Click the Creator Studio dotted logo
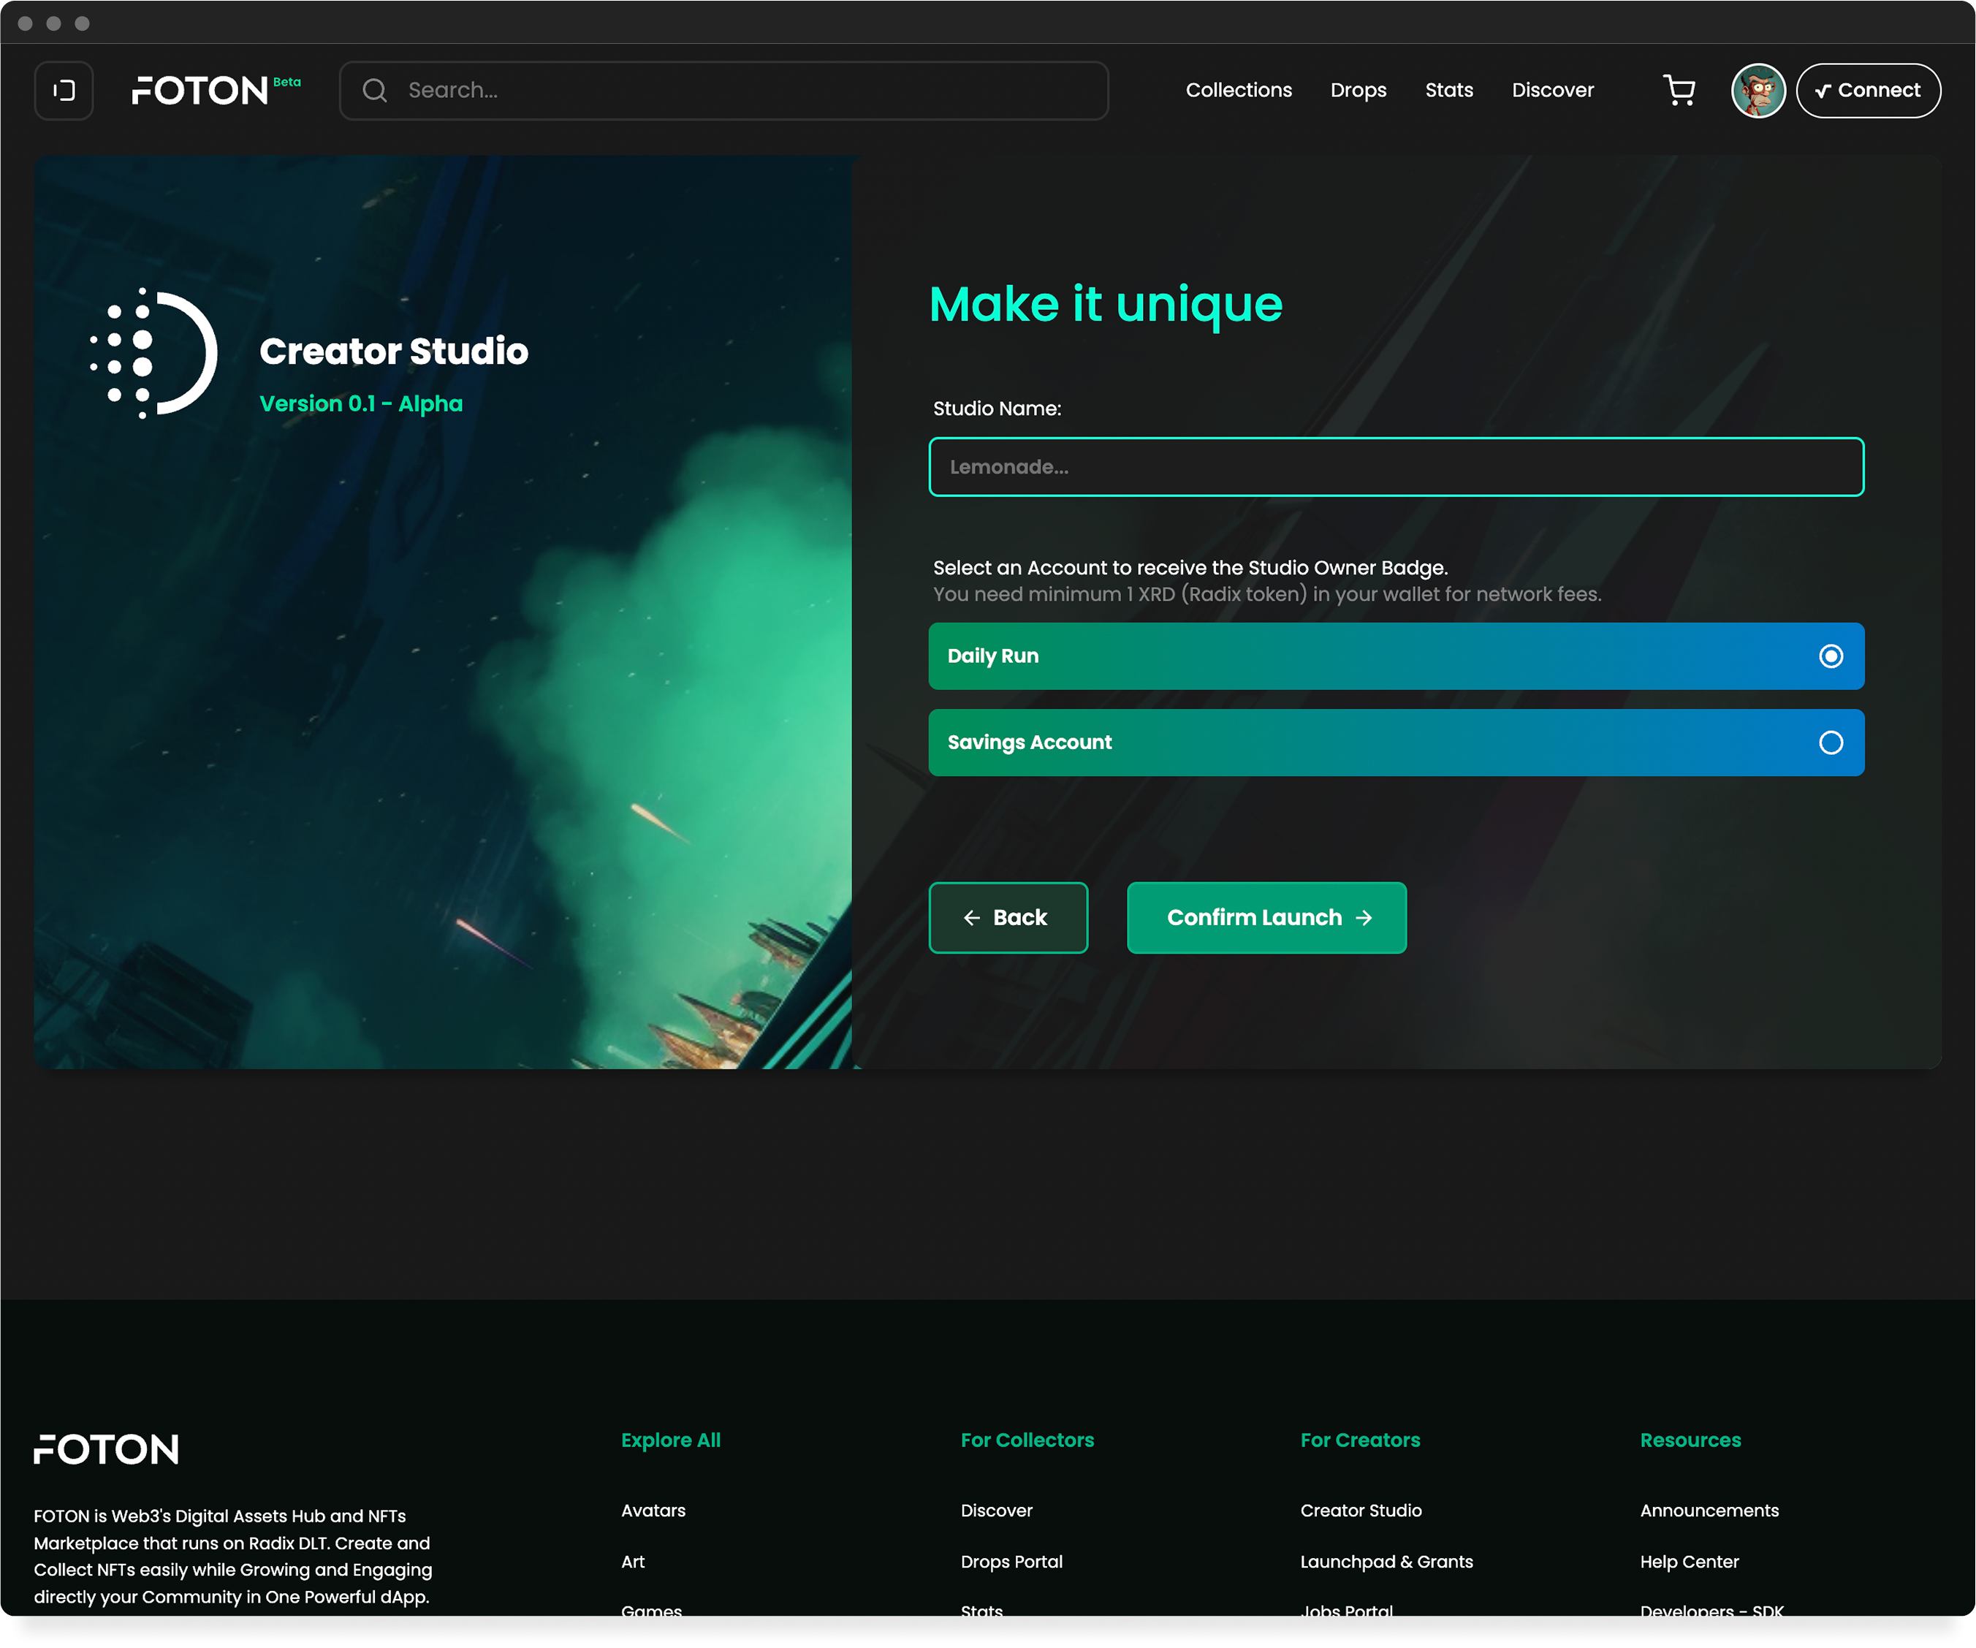Image resolution: width=1976 pixels, height=1648 pixels. click(154, 353)
